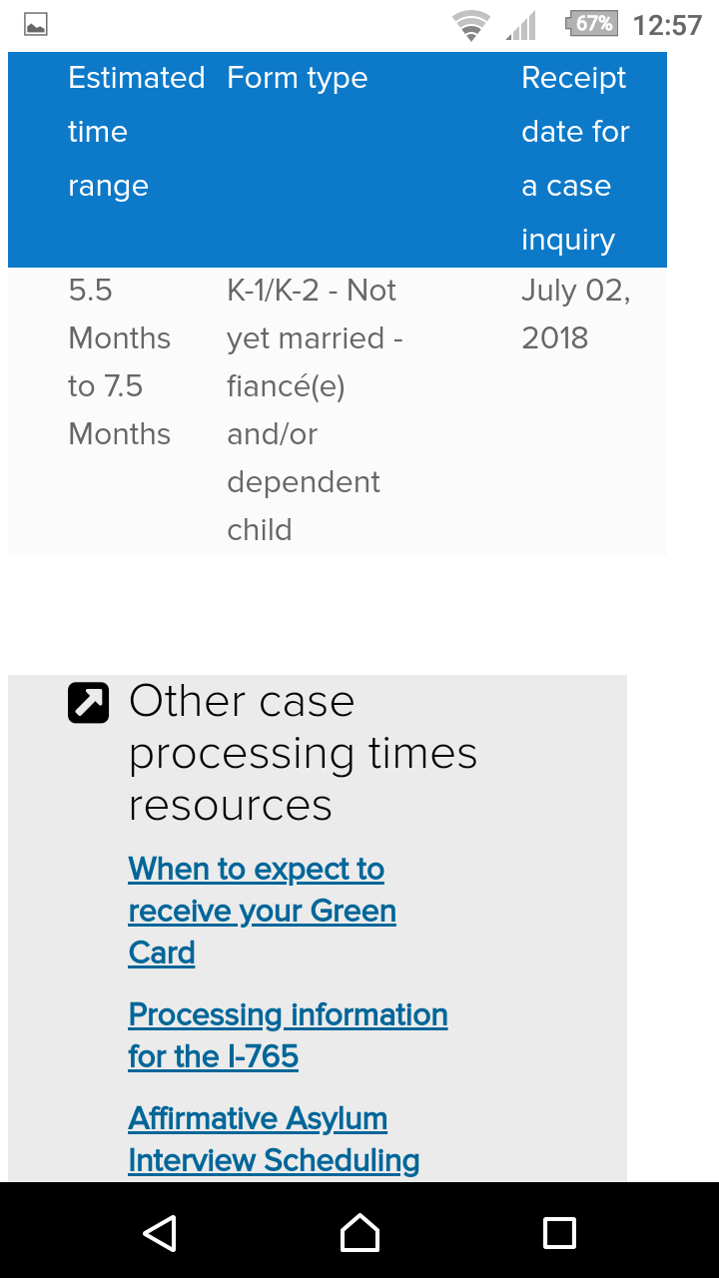The width and height of the screenshot is (719, 1278).
Task: Tap the '5.5 Months to 7.5 Months' cell
Action: coord(119,361)
